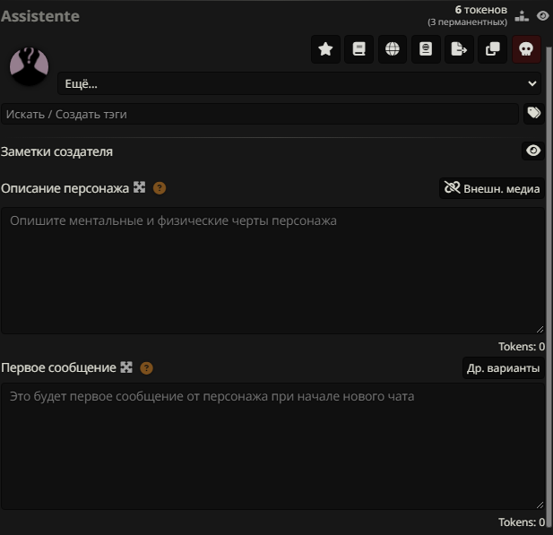Expand Описание персонажа editor in fullscreen
The height and width of the screenshot is (535, 553).
click(139, 187)
